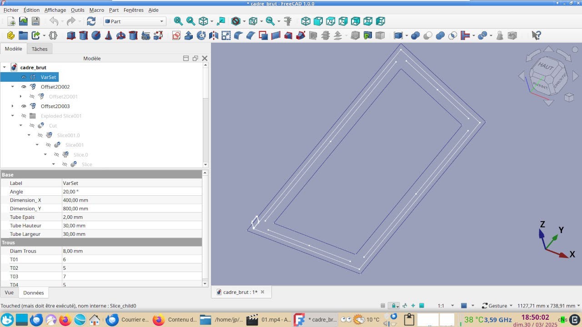Float the Modèle panel
Screen dimensions: 582x327
(195, 58)
